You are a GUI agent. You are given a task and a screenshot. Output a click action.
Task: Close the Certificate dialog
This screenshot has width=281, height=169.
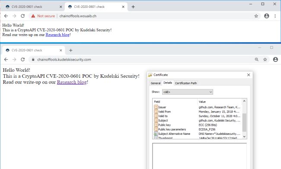pos(249,75)
